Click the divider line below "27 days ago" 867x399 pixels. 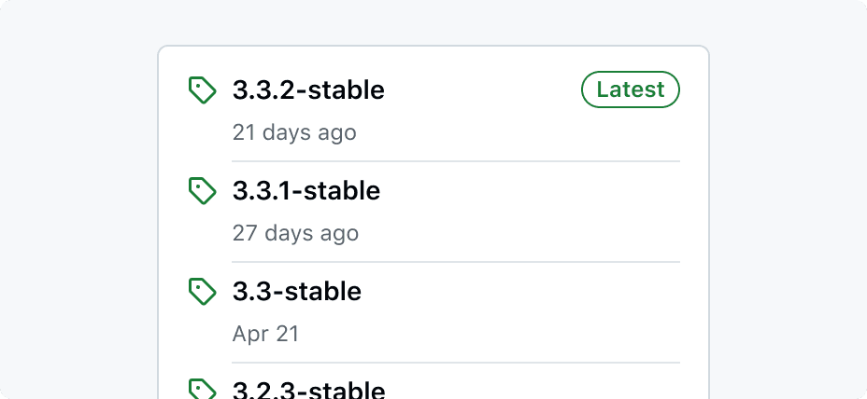[x=456, y=262]
